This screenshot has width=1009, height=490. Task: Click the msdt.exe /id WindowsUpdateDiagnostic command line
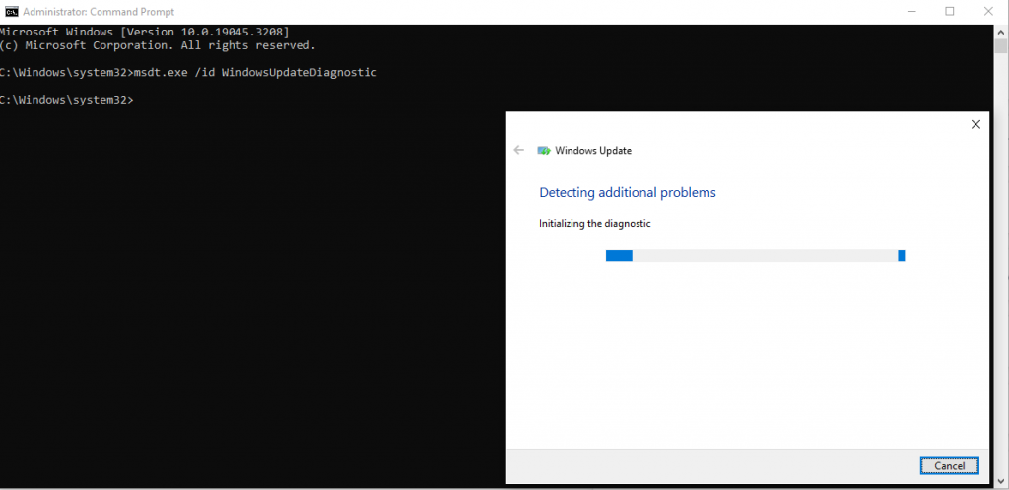coord(188,73)
